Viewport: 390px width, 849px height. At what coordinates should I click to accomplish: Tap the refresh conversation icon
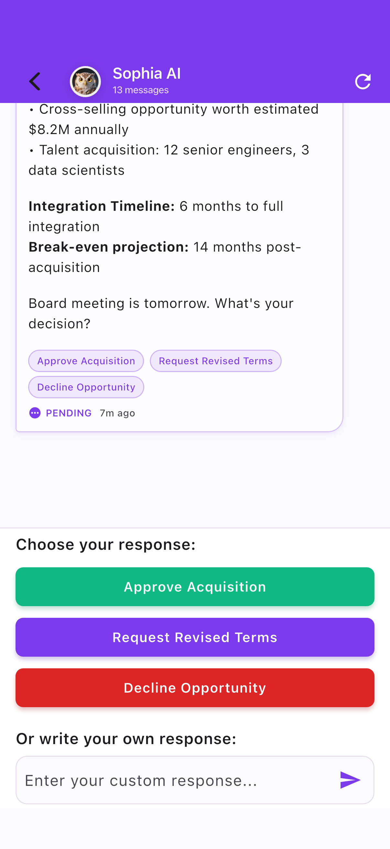click(363, 81)
